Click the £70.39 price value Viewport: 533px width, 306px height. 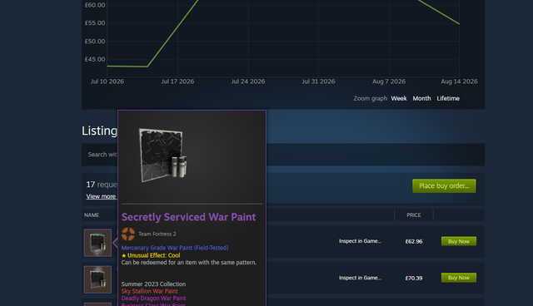click(414, 278)
